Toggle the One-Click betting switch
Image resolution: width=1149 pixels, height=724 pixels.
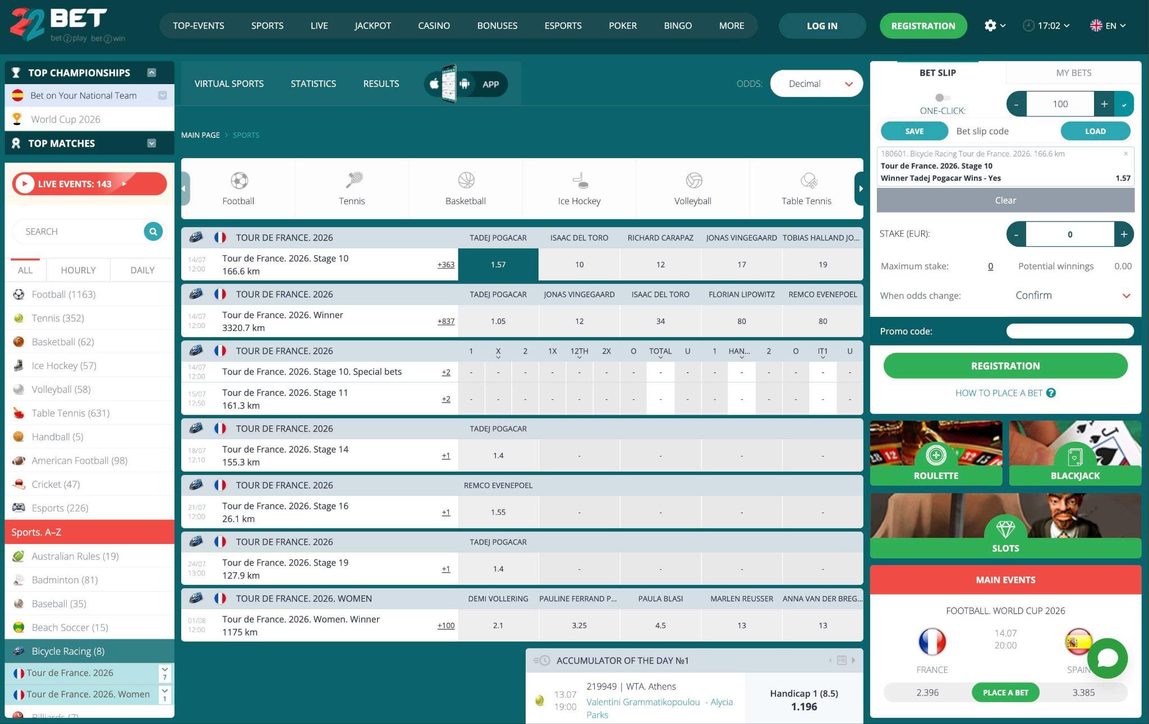point(943,98)
